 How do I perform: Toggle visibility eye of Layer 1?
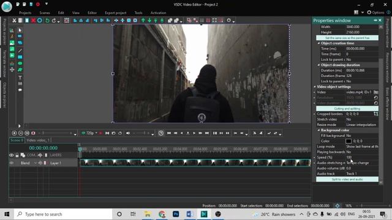tap(12, 163)
